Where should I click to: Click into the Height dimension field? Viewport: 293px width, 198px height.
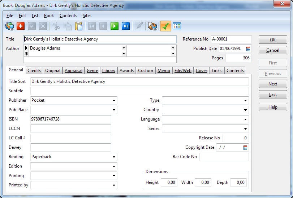coord(169,182)
